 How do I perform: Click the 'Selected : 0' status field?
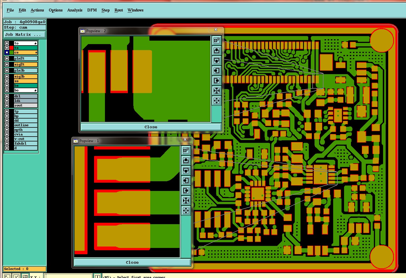[x=25, y=269]
